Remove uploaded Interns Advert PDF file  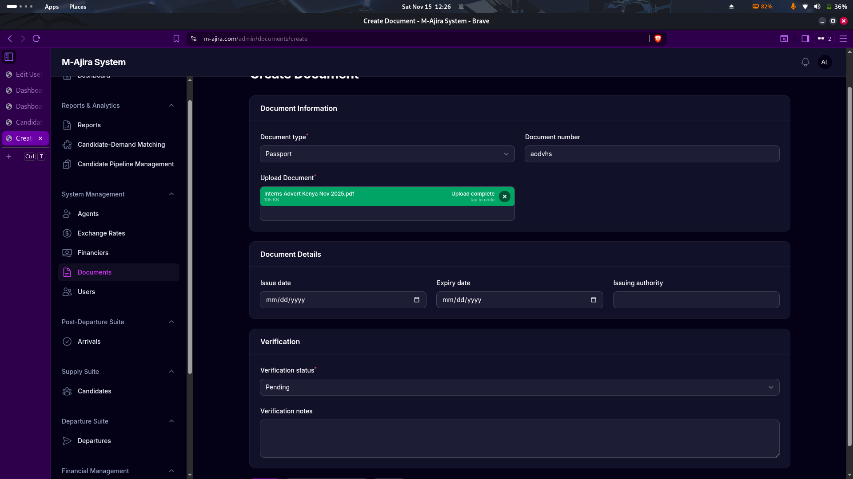coord(504,196)
